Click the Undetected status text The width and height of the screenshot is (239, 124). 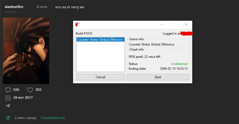179,64
